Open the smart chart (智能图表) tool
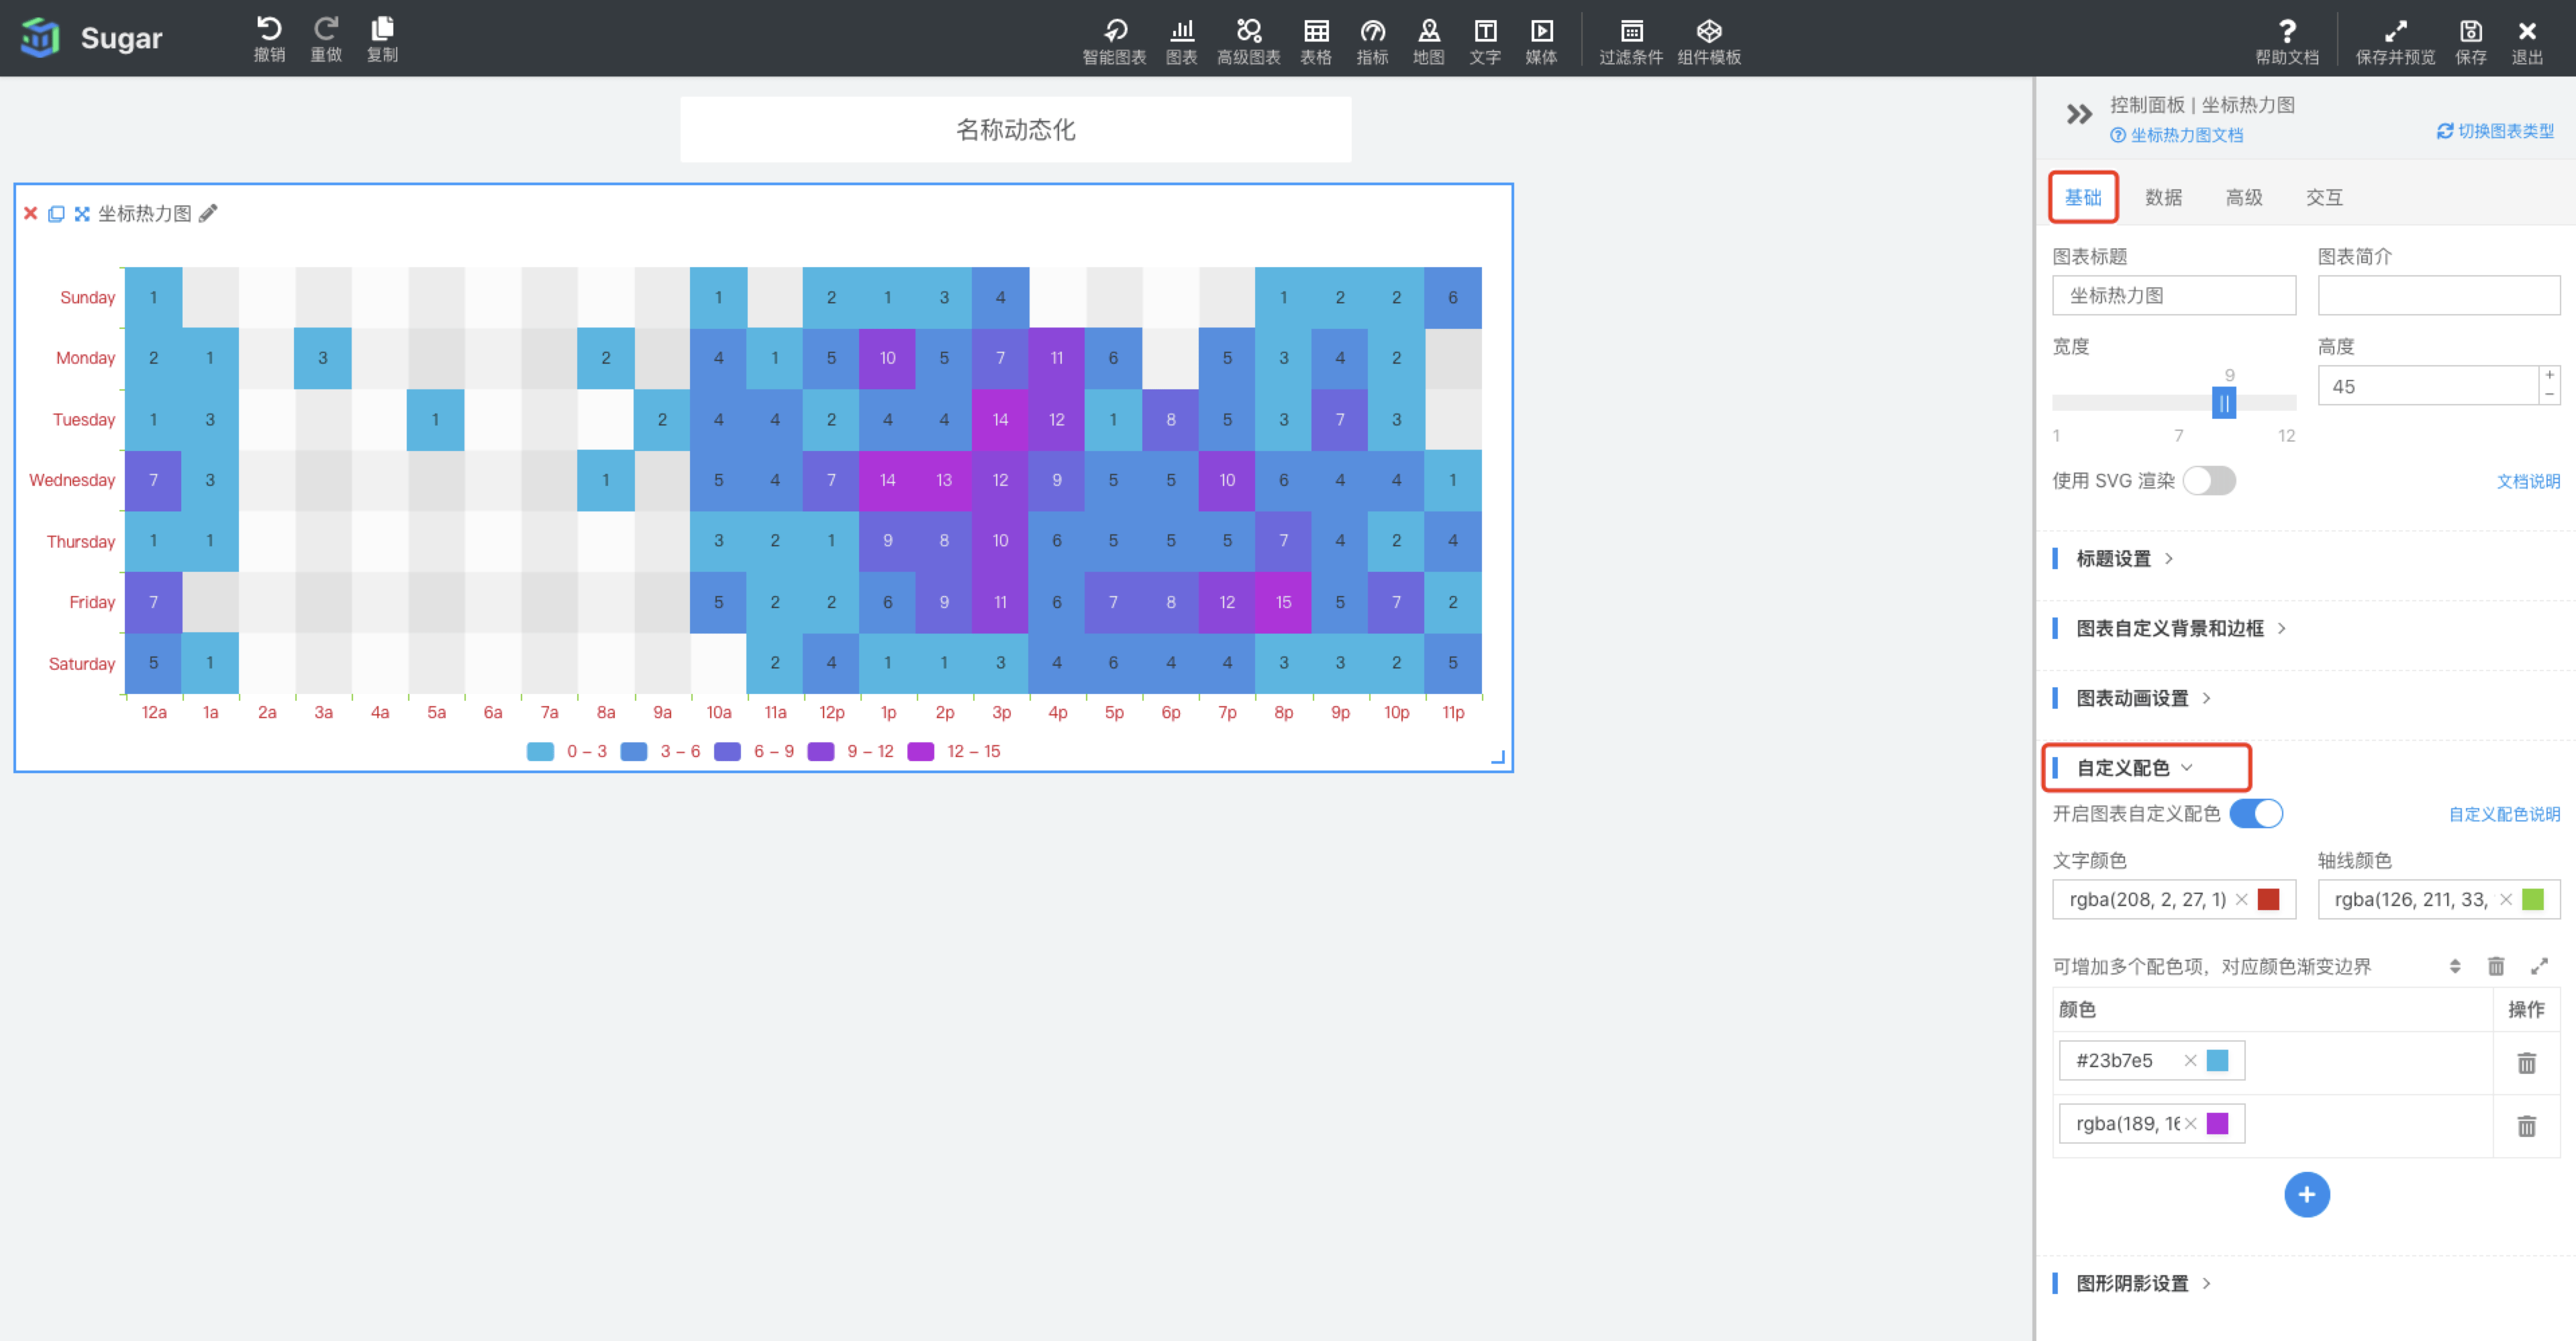The height and width of the screenshot is (1341, 2576). pyautogui.click(x=1114, y=42)
